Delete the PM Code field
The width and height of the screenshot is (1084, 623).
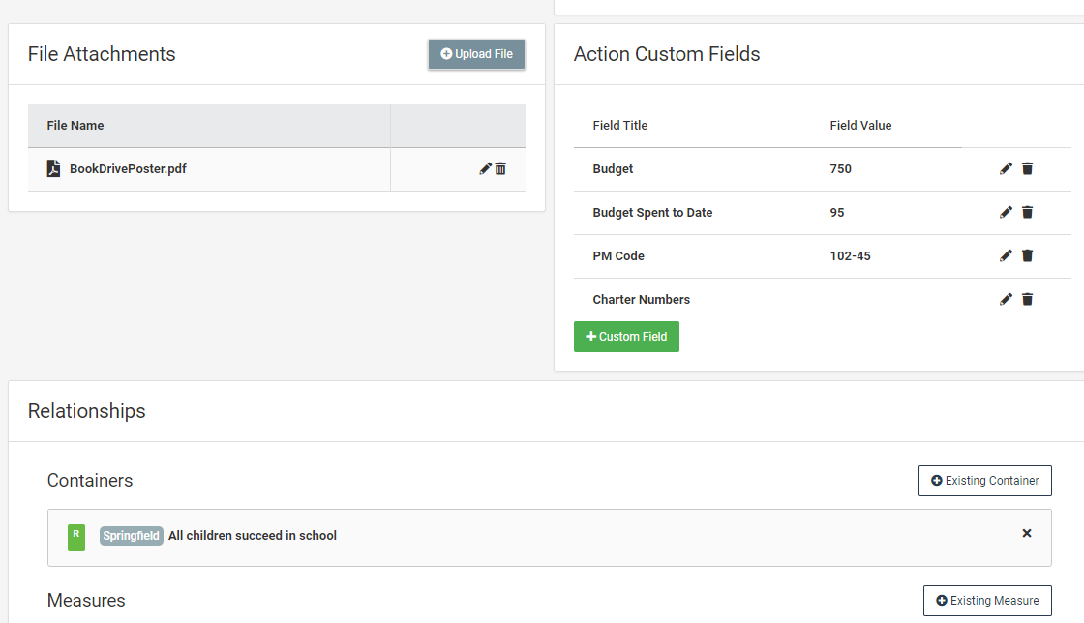point(1027,256)
